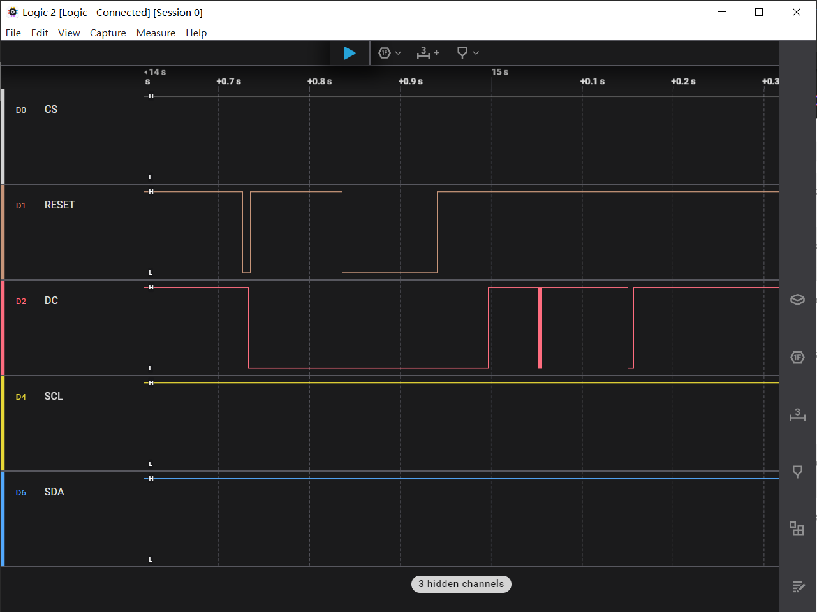Open the Timing Markers panel in right sidebar
Screen dimensions: 817x612
(797, 472)
